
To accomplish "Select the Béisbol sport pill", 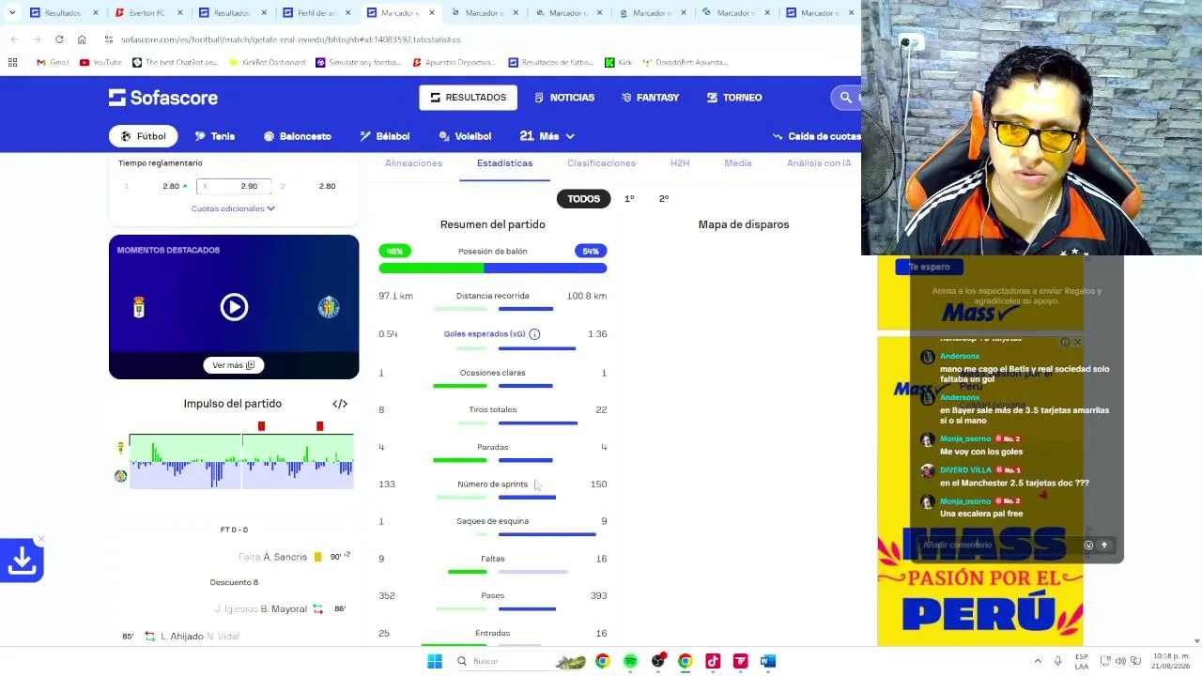I will tap(385, 136).
